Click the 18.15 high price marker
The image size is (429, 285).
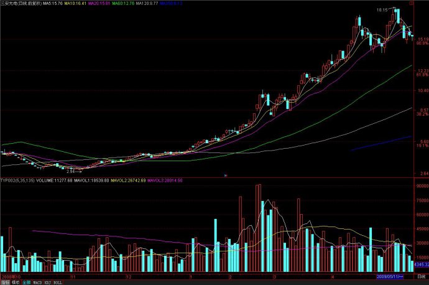(x=382, y=10)
